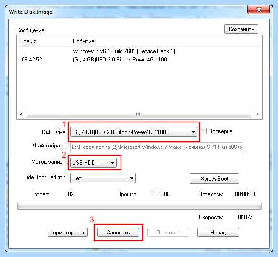
Task: Start writing with Записать button
Action: point(118,233)
